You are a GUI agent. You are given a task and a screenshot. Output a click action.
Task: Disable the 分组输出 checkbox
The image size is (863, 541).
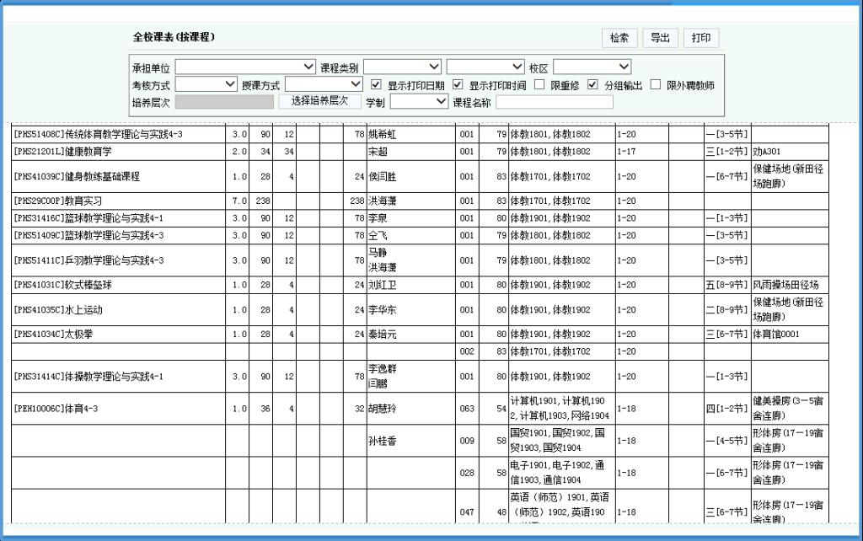point(592,84)
